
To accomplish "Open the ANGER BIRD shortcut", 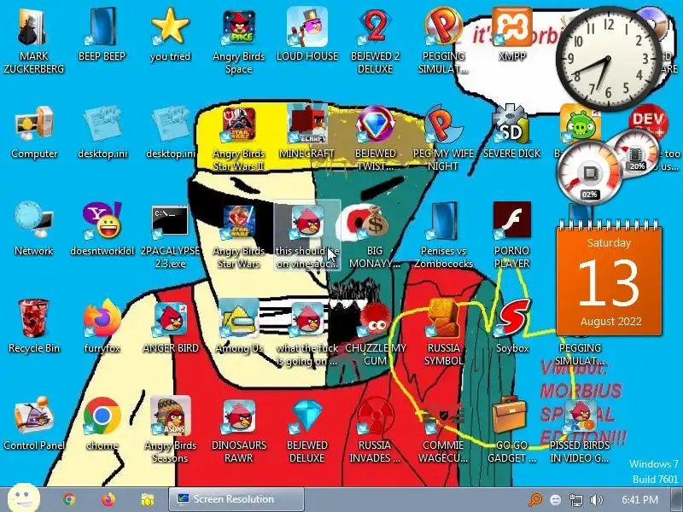I will pyautogui.click(x=170, y=327).
